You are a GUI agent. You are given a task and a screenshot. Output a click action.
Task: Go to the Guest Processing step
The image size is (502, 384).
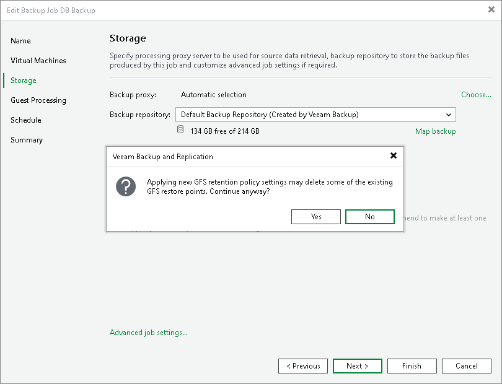click(38, 100)
